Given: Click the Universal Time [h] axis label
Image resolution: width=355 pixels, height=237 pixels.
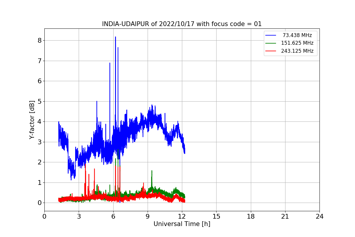Looking at the screenshot, I should pos(182,224).
